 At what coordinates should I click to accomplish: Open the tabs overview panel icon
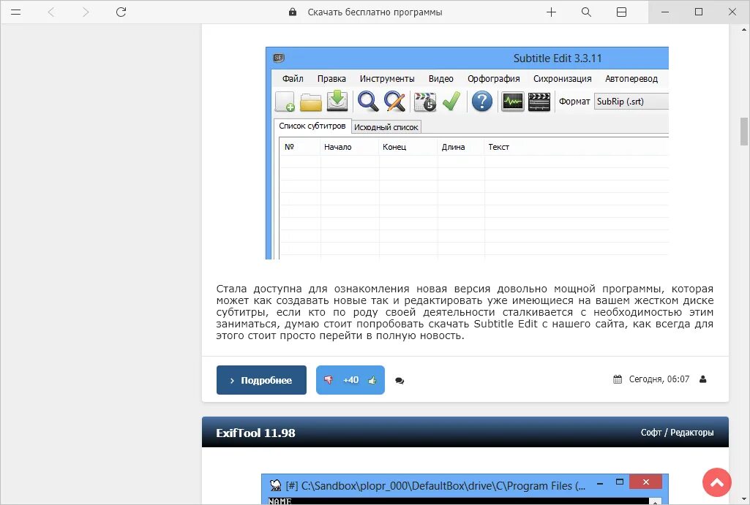pos(621,12)
